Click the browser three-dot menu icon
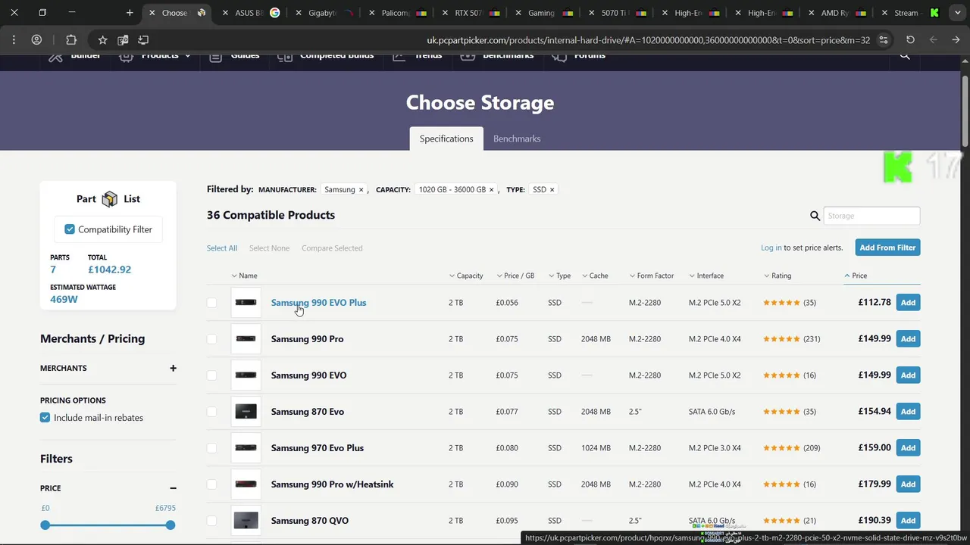Viewport: 970px width, 545px height. (x=14, y=39)
